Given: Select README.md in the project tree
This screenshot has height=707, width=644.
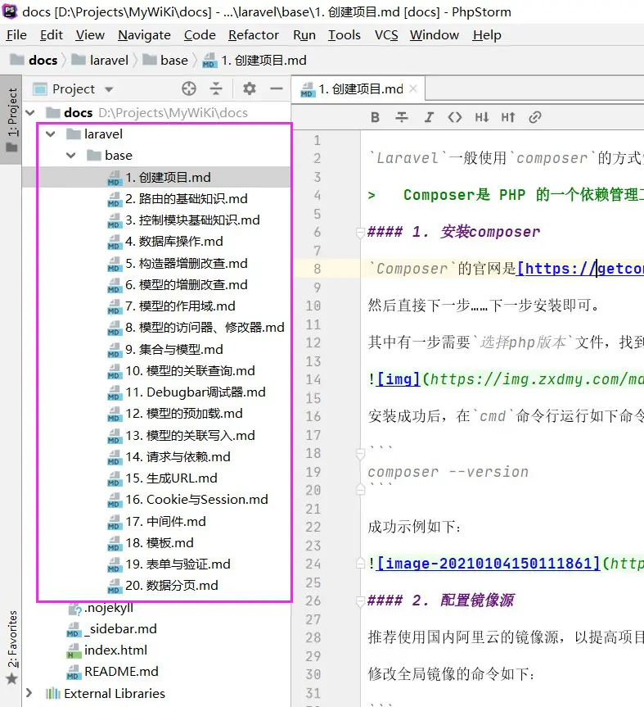Looking at the screenshot, I should [113, 672].
